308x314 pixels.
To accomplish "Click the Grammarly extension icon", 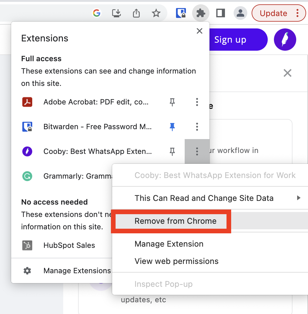I will (27, 176).
